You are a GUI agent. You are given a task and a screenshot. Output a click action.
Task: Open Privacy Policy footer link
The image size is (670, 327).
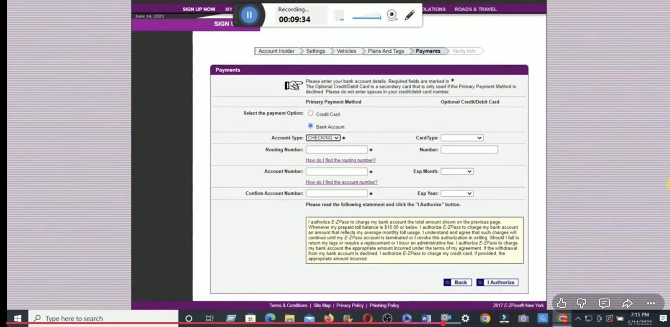click(350, 306)
